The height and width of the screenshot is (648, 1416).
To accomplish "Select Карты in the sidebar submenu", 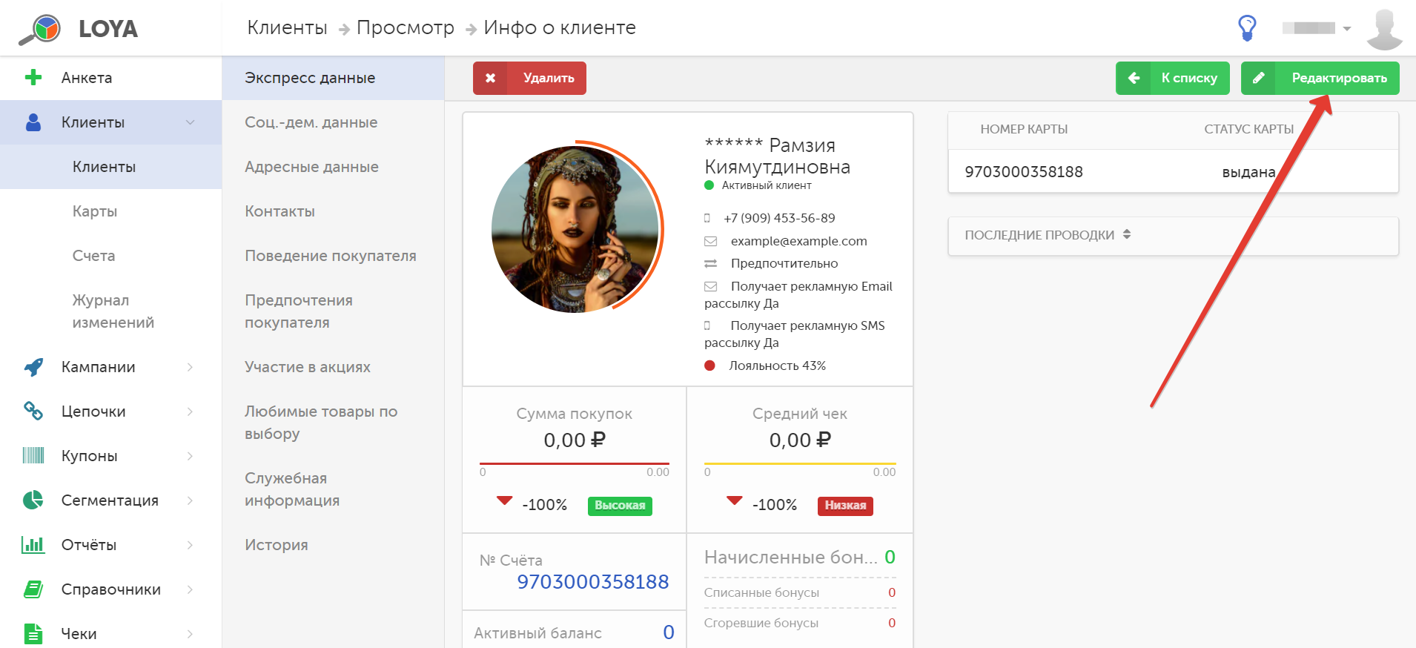I will tap(110, 211).
